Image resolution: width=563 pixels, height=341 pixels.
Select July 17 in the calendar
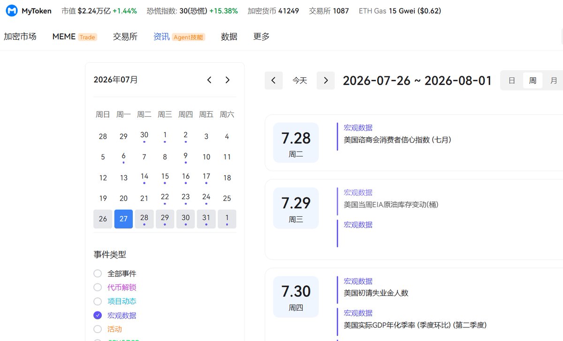tap(206, 178)
